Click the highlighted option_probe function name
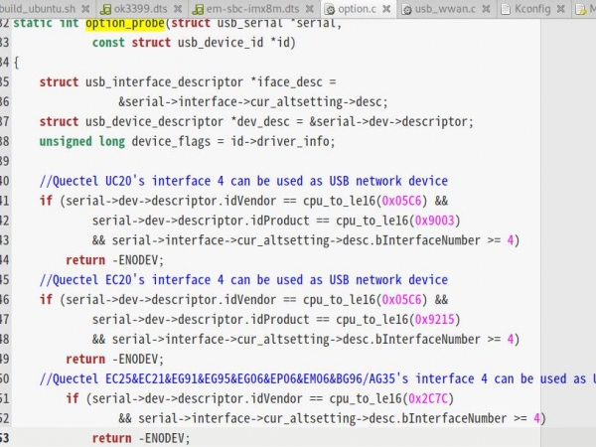Screen dimensions: 596x447 pyautogui.click(x=126, y=22)
